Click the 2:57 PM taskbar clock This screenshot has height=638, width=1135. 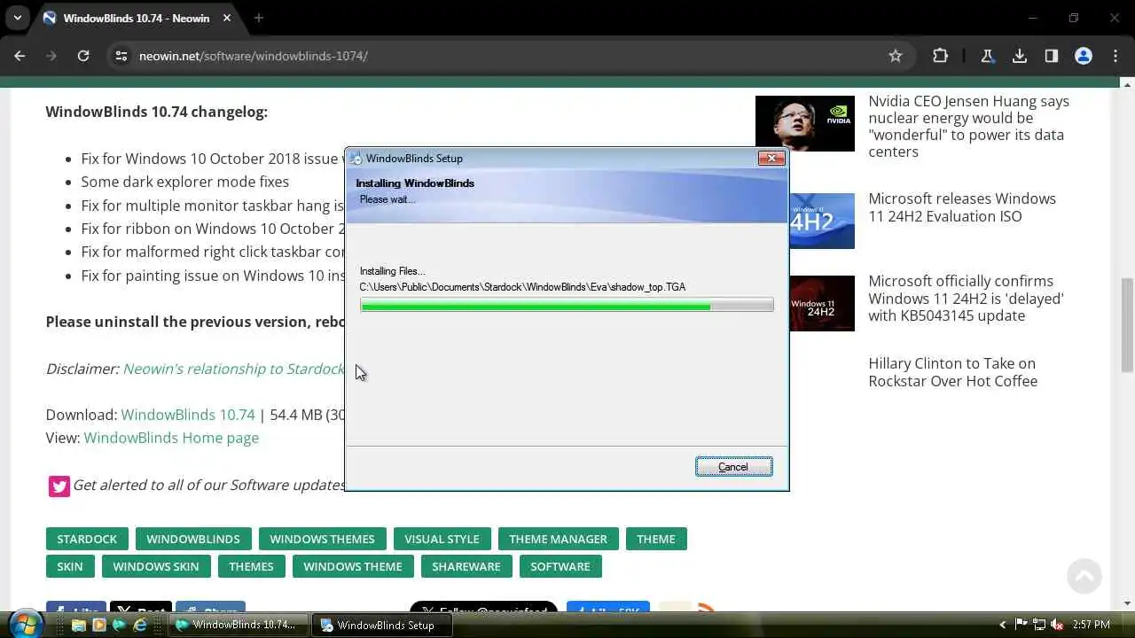(1091, 625)
